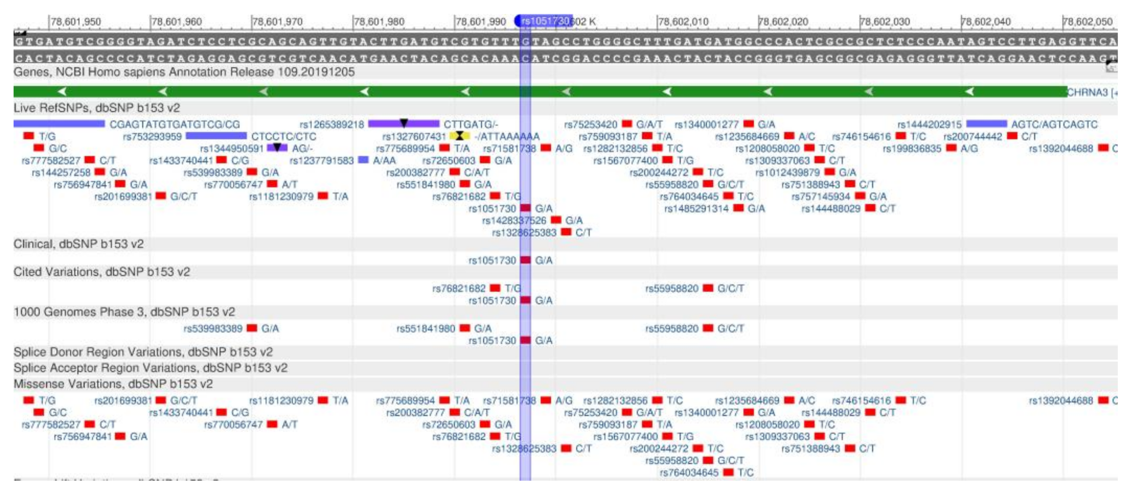Click rs746154616 in the Missense Variations track
This screenshot has height=494, width=1130.
pos(861,400)
